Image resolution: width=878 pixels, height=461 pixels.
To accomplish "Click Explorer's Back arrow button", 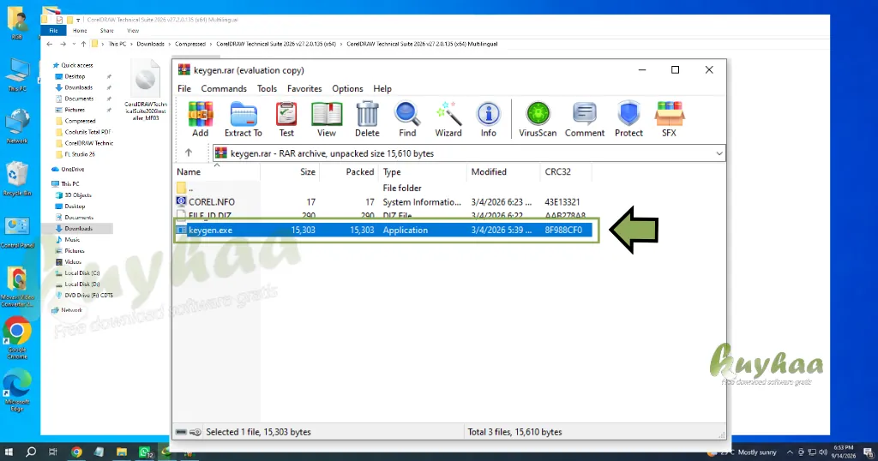I will point(50,44).
